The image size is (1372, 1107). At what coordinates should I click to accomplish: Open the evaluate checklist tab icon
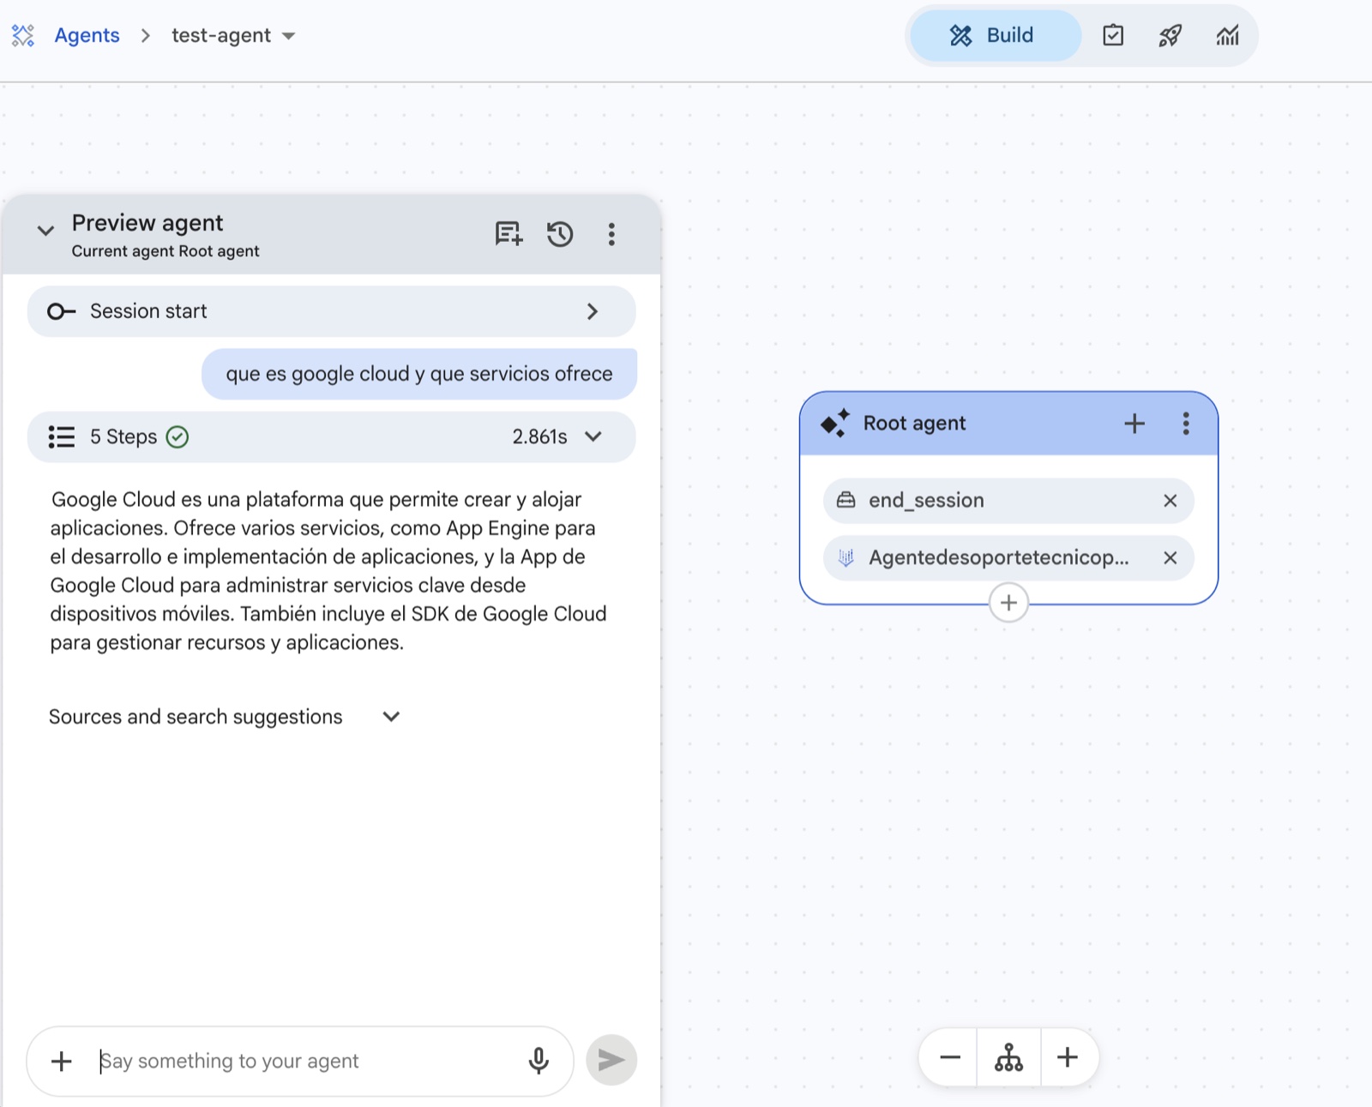pos(1113,35)
